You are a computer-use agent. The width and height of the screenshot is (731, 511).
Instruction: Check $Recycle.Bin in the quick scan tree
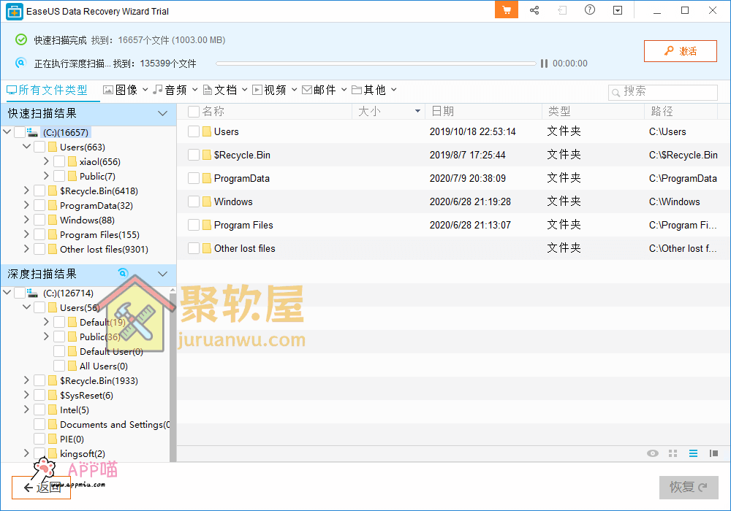(40, 191)
